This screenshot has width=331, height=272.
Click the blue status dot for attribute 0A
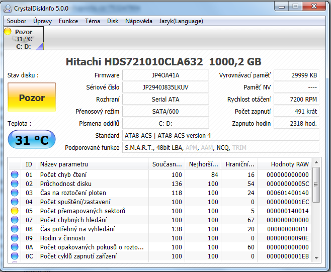15,247
